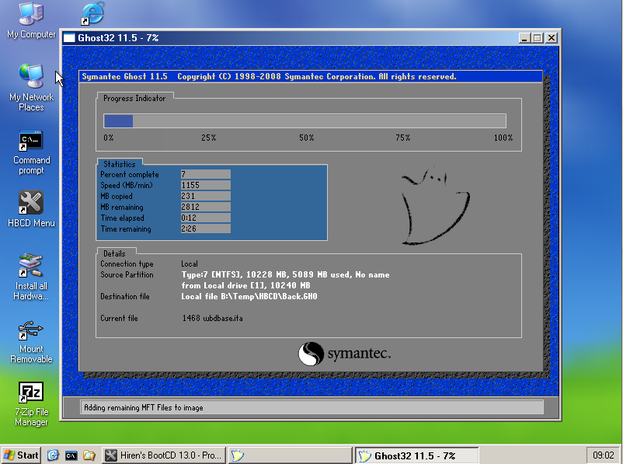Screen dimensions: 623x464
Task: Click the Source Partition NTFS description line
Action: coord(285,274)
